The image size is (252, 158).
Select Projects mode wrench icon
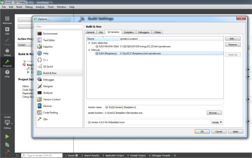[7, 63]
